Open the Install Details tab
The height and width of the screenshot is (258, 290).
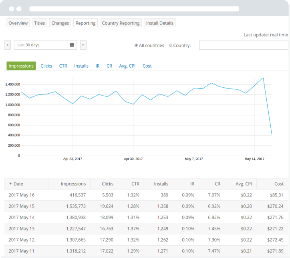pyautogui.click(x=159, y=23)
